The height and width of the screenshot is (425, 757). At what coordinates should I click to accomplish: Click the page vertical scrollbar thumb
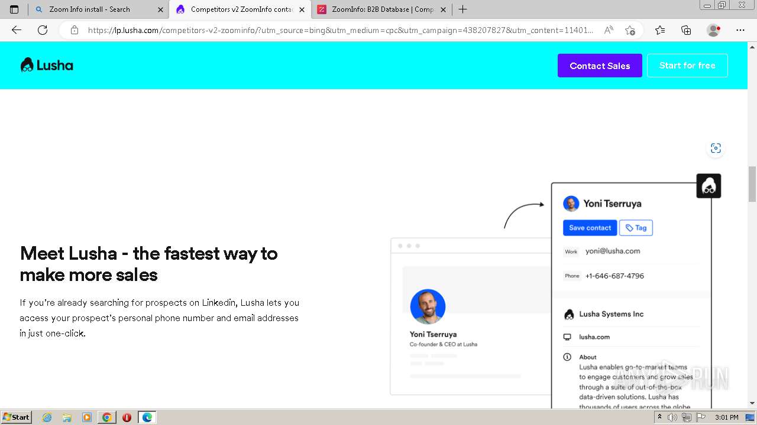(752, 185)
